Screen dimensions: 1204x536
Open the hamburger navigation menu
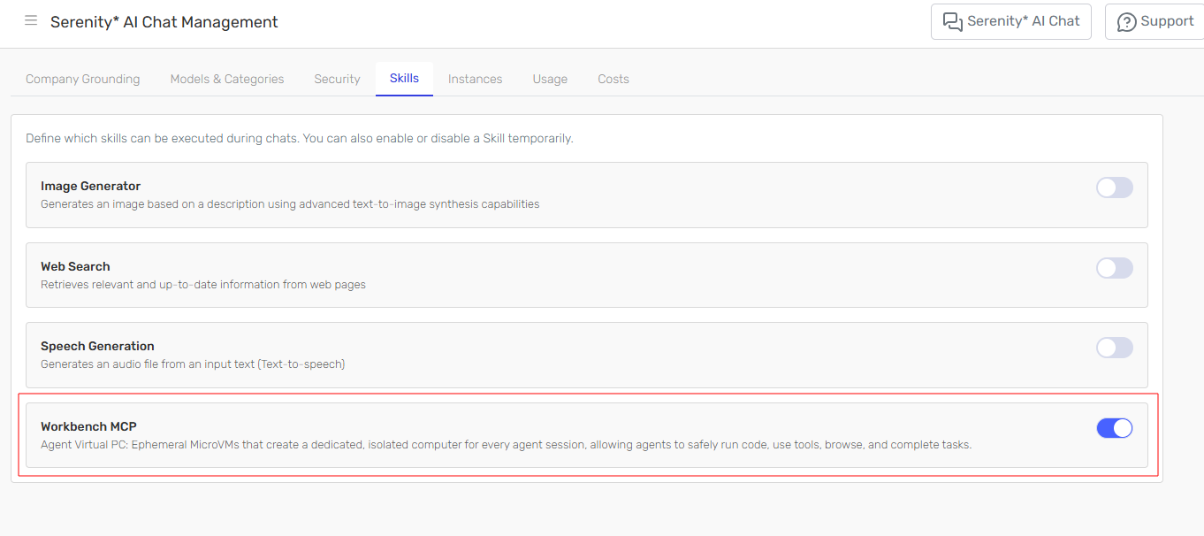click(31, 21)
